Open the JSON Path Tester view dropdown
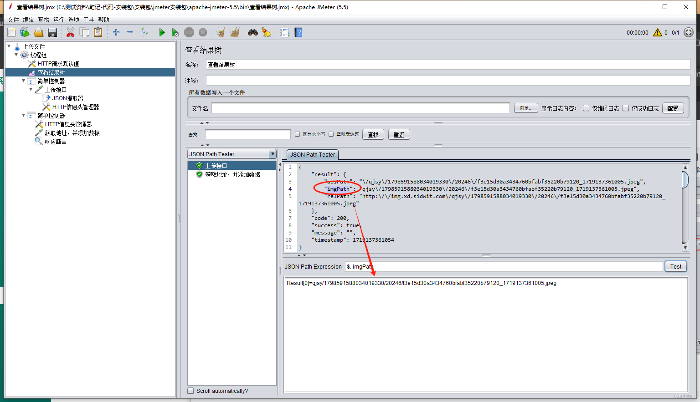 [273, 154]
